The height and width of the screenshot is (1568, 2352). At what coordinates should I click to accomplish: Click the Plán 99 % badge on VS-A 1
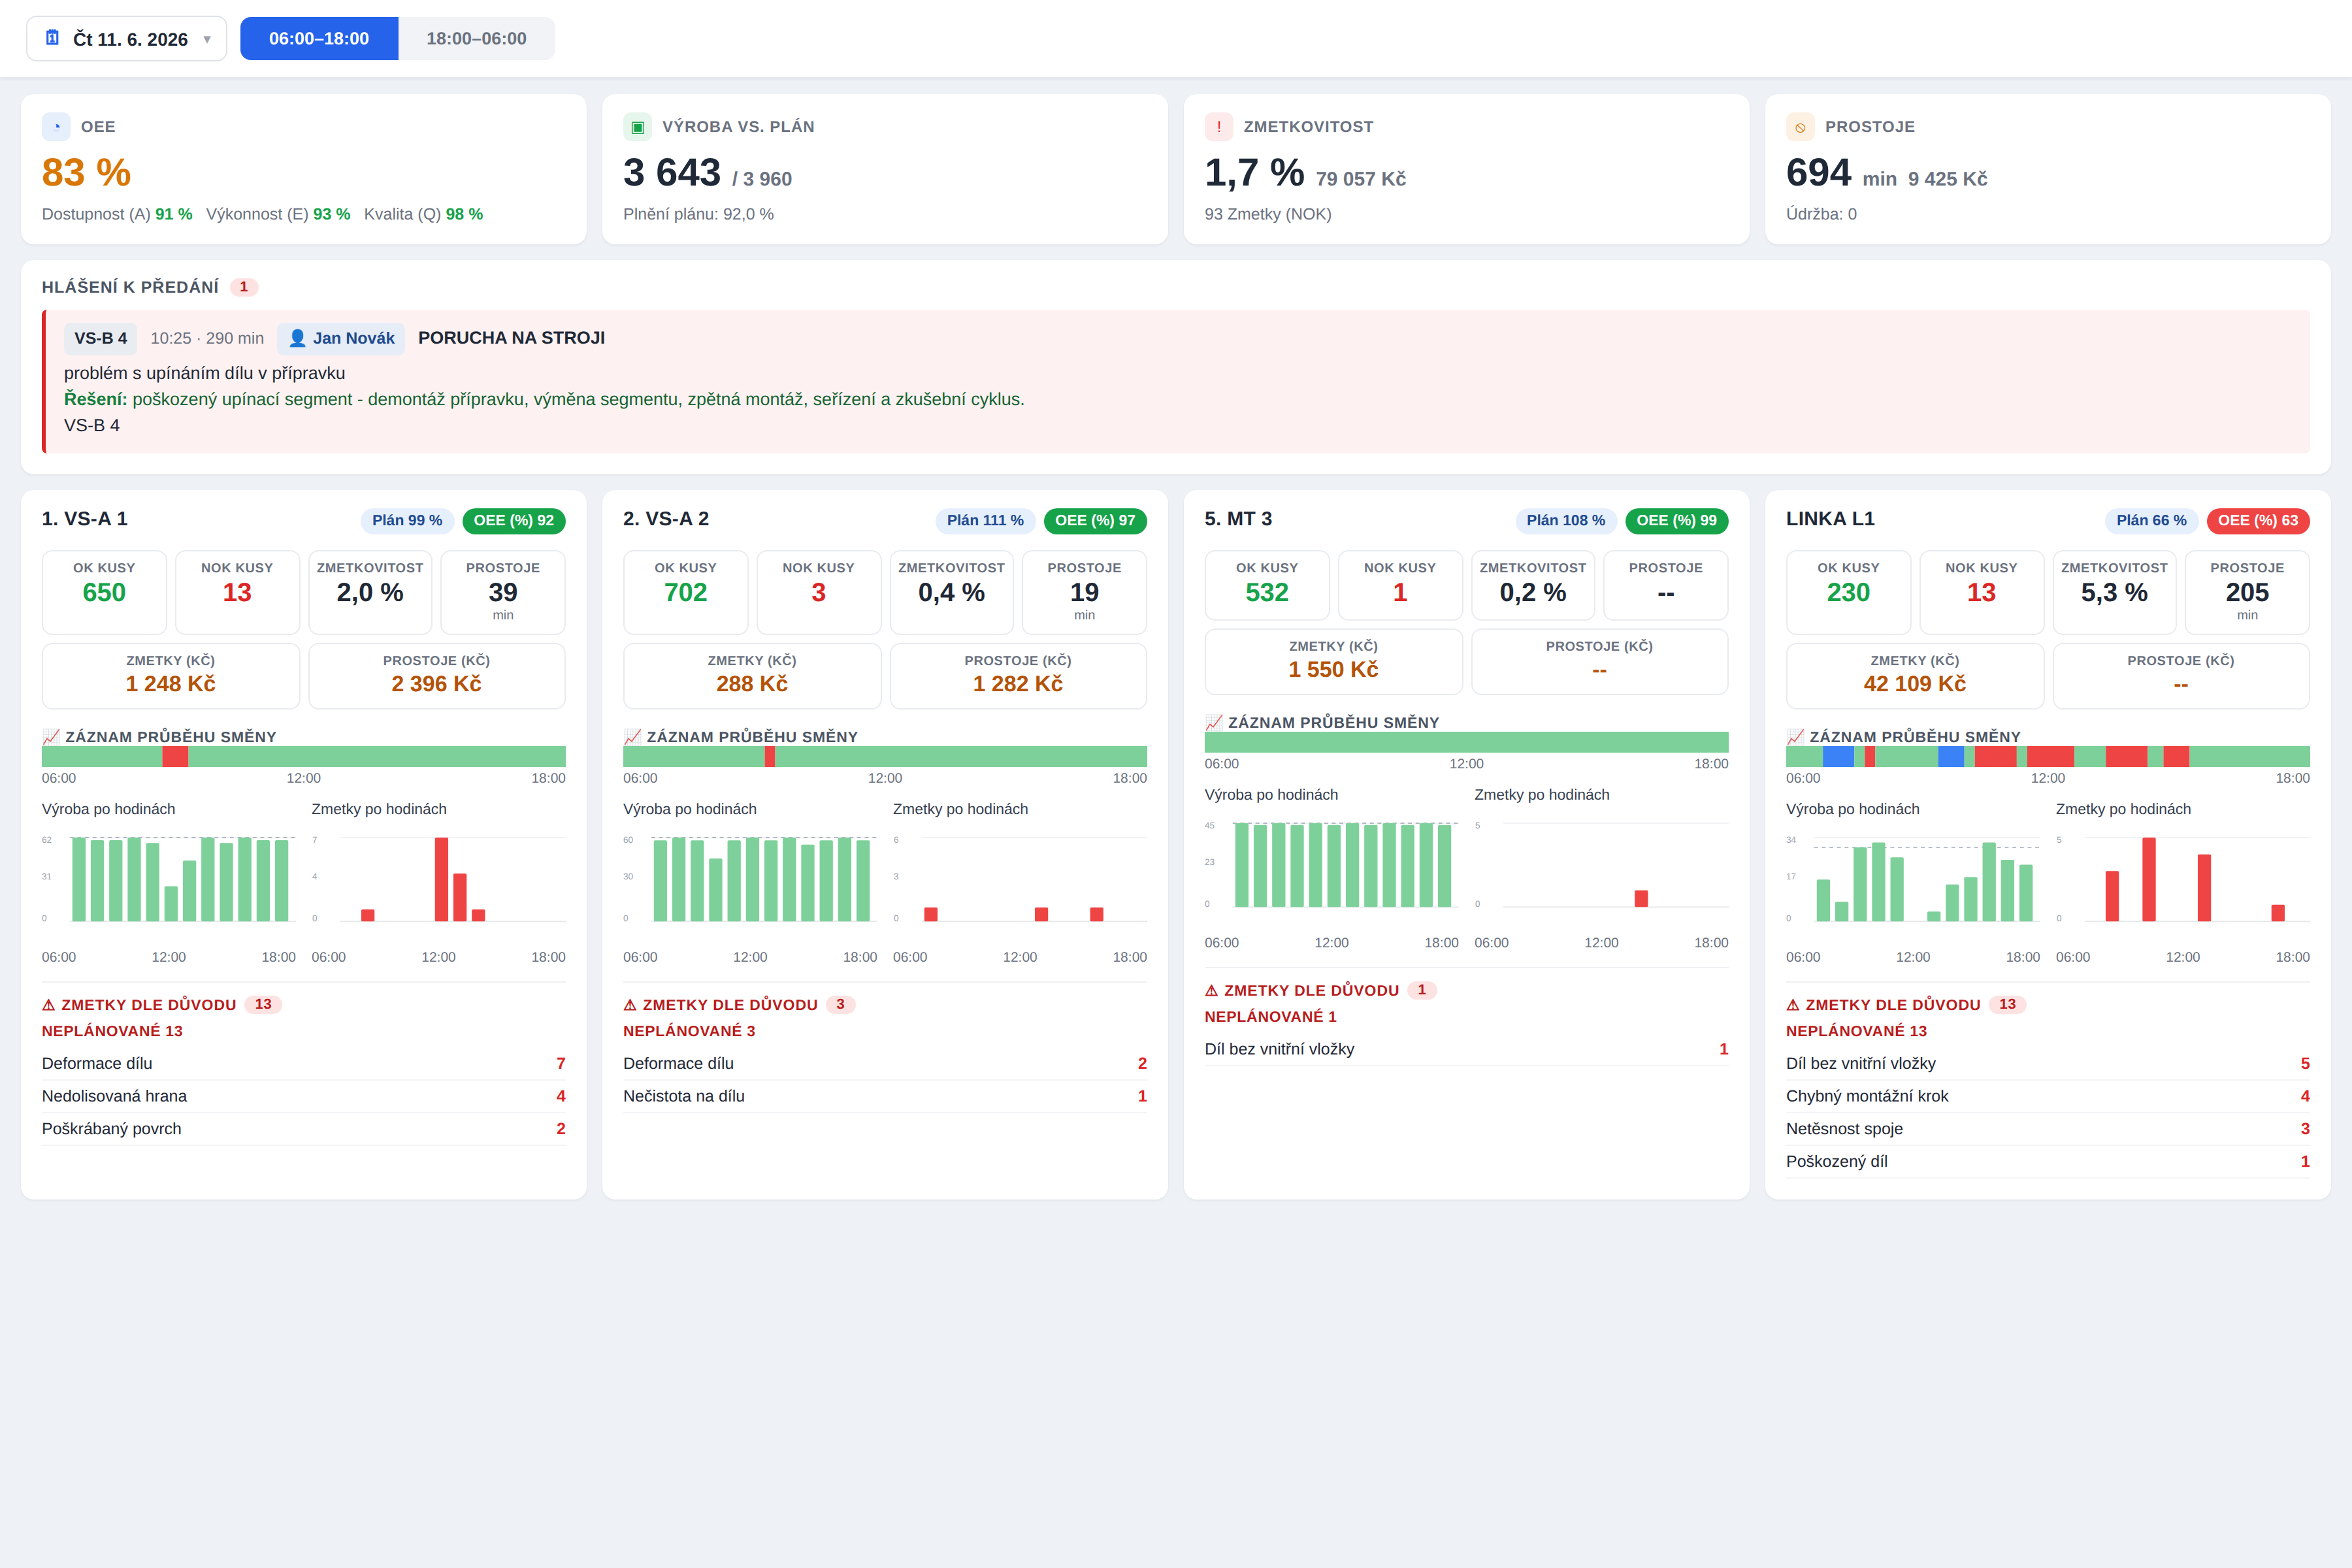click(407, 521)
